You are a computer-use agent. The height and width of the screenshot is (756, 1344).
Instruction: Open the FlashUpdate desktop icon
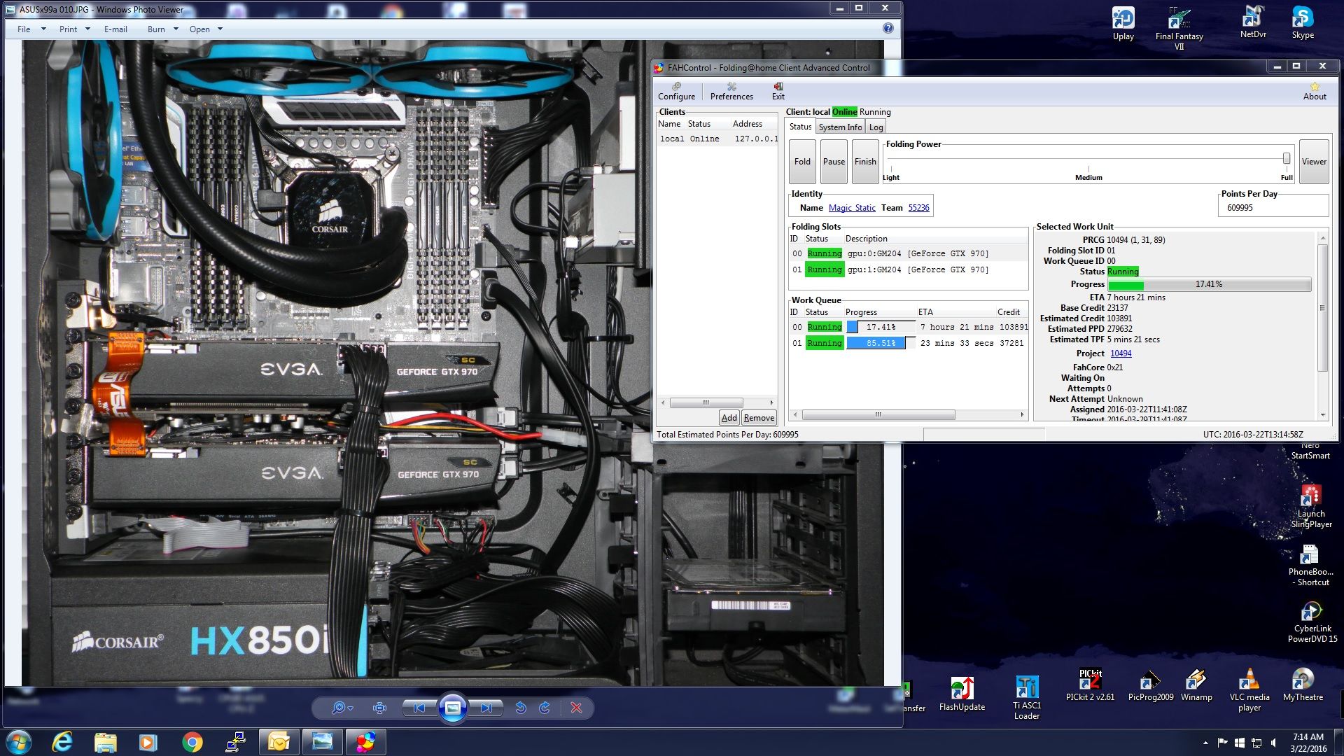tap(962, 694)
